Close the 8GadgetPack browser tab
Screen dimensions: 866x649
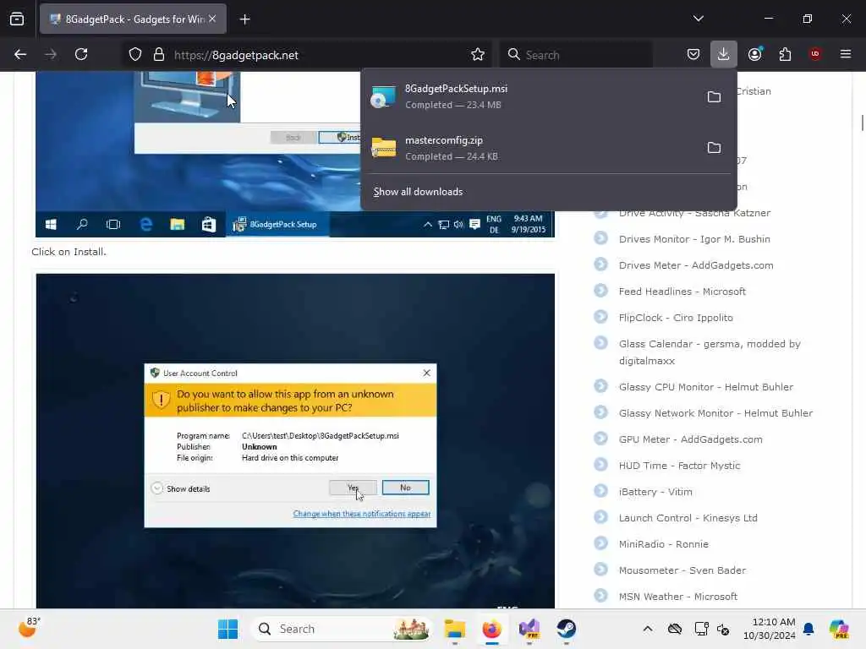[212, 19]
